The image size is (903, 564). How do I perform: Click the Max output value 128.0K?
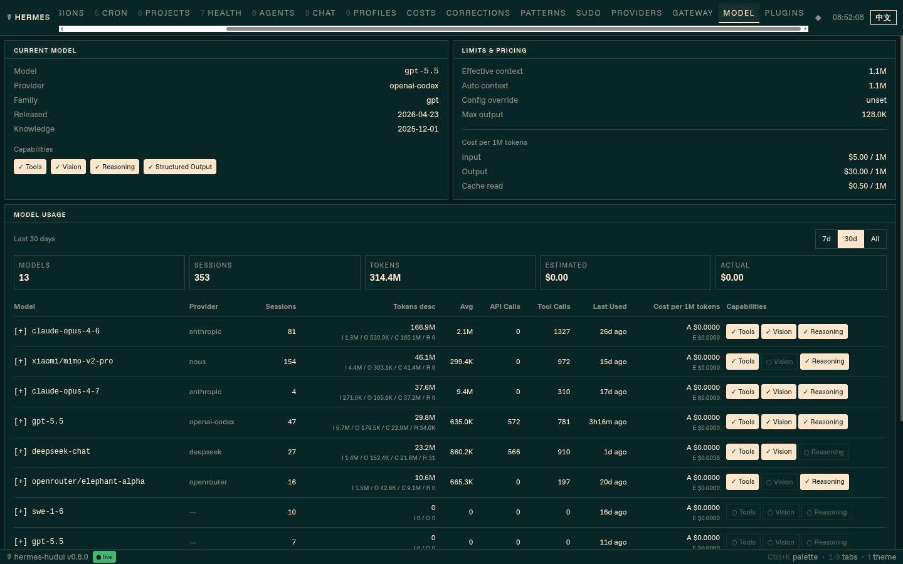tap(874, 115)
